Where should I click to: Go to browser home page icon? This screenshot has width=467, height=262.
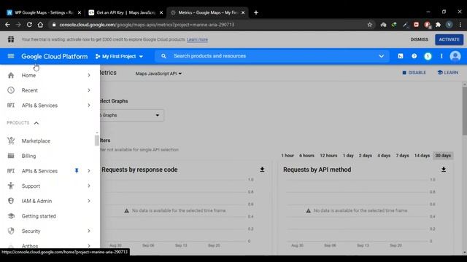click(40, 25)
